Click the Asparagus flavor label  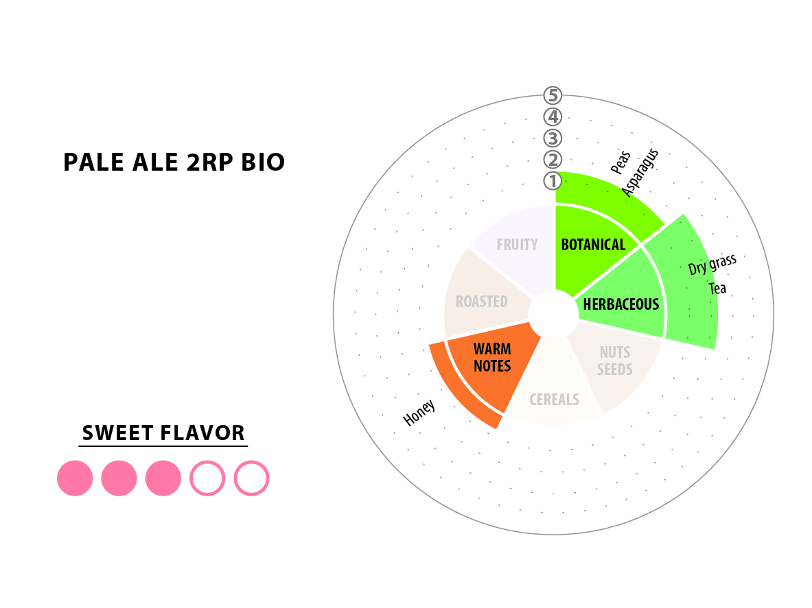coord(640,173)
